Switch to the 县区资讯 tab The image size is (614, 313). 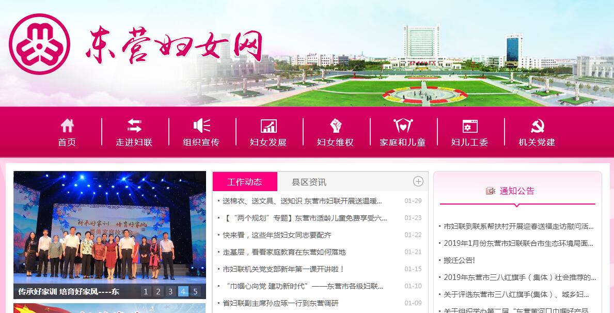click(309, 182)
